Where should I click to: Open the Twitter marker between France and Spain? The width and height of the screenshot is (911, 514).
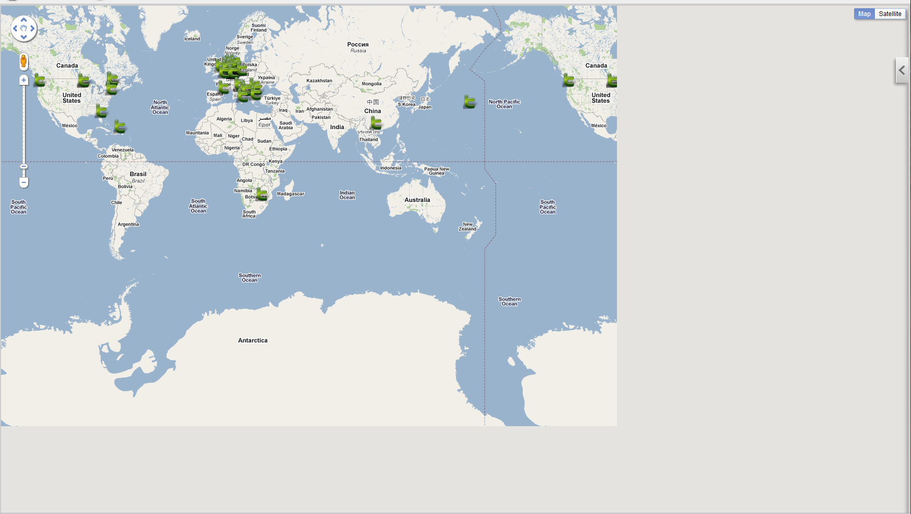223,87
